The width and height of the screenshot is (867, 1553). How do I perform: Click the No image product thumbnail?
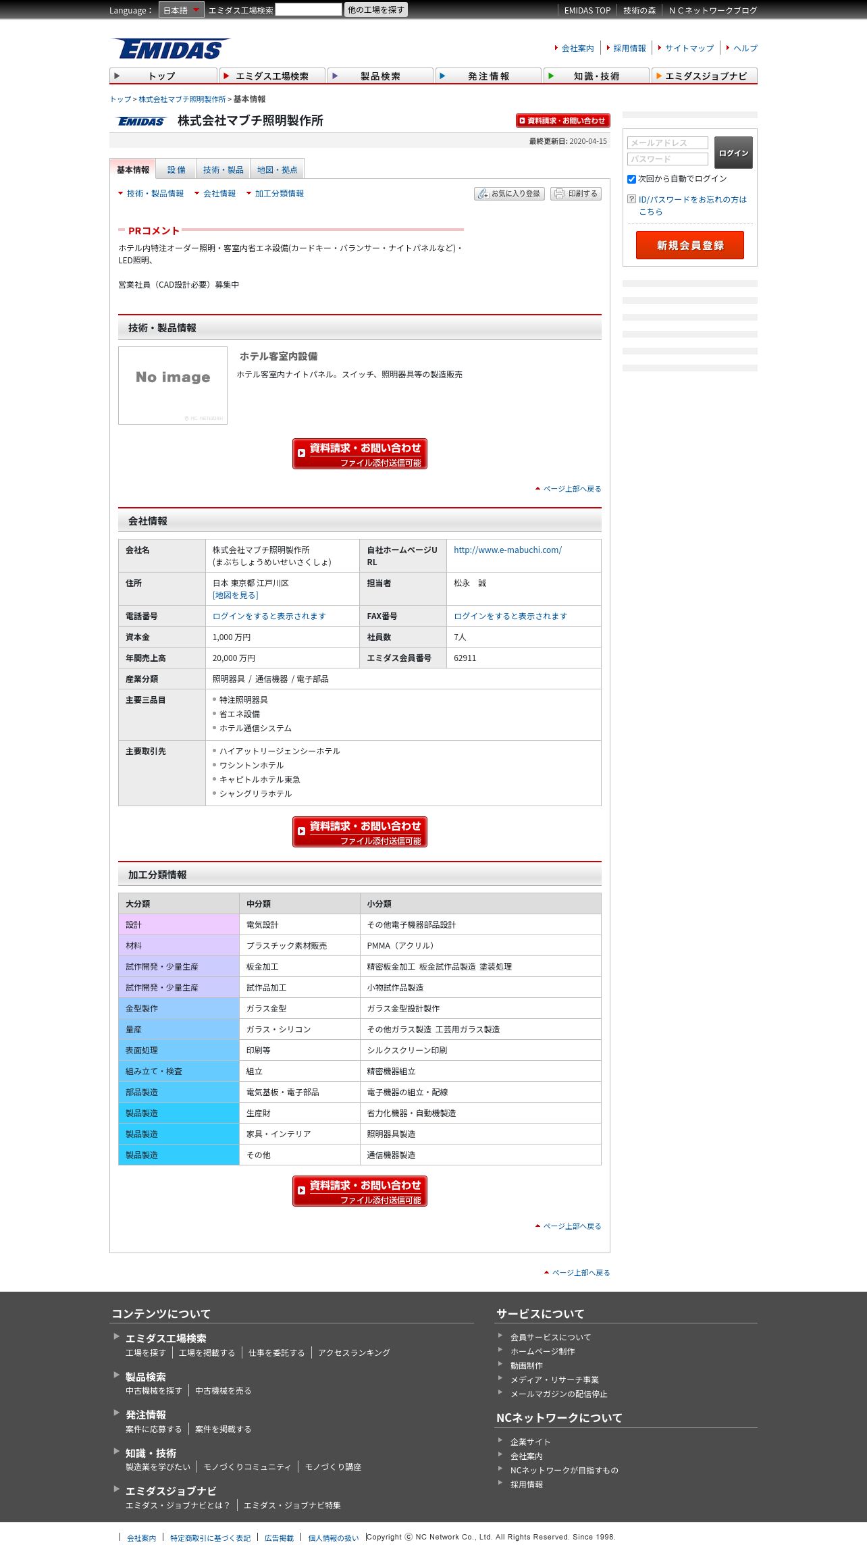click(x=173, y=386)
